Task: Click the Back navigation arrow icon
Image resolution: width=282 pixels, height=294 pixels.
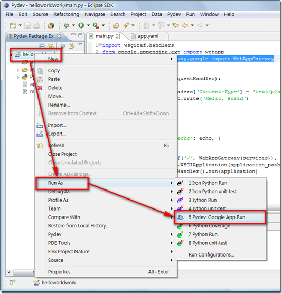Action: click(185, 25)
